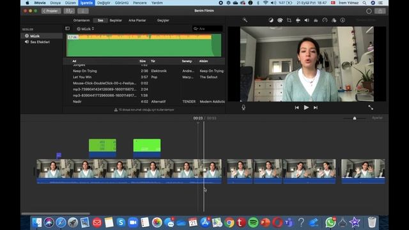409x230 pixels.
Task: Open the Değiştir menu
Action: coord(104,3)
